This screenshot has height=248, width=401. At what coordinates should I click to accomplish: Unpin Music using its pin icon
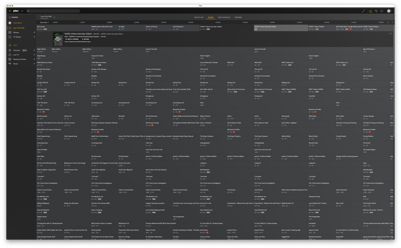pyautogui.click(x=34, y=64)
